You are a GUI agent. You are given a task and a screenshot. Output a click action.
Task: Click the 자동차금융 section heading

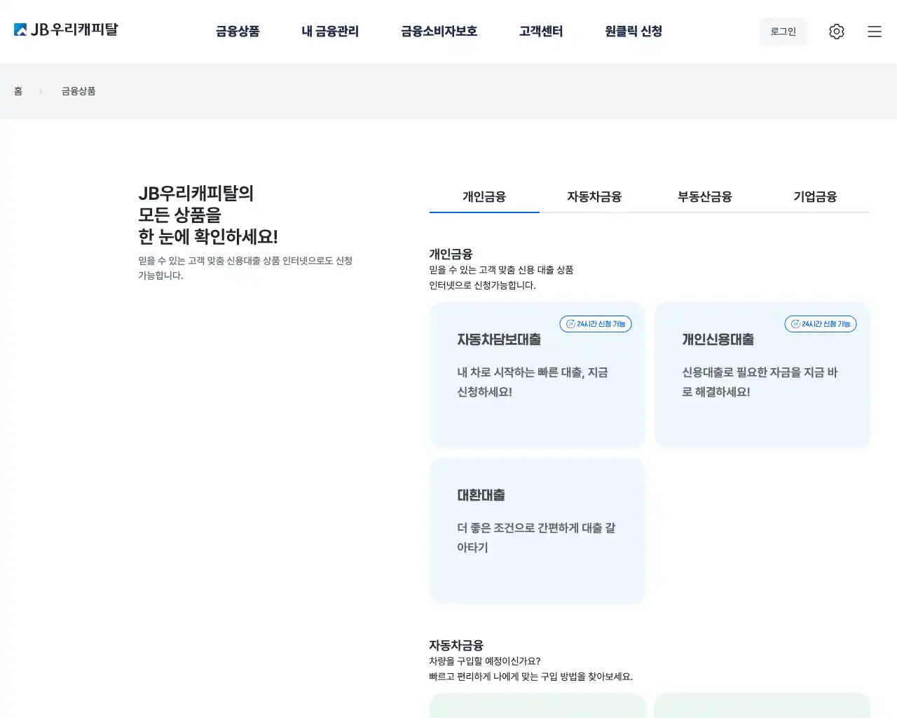pyautogui.click(x=456, y=645)
